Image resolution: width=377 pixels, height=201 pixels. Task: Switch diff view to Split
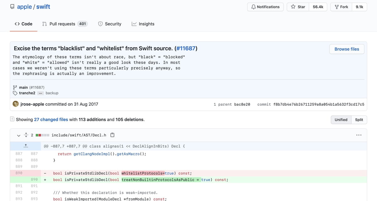[359, 120]
